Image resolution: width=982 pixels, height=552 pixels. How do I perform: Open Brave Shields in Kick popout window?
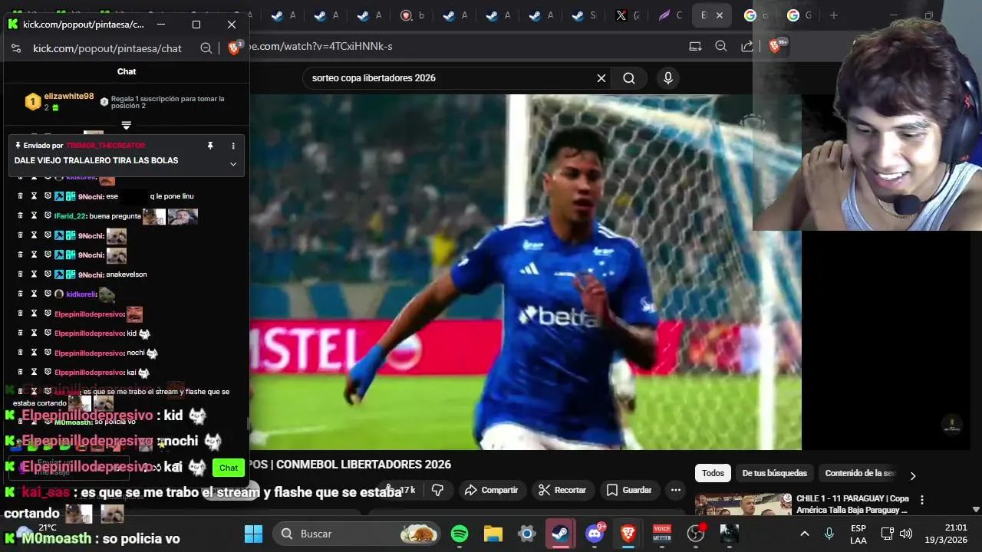[x=235, y=48]
